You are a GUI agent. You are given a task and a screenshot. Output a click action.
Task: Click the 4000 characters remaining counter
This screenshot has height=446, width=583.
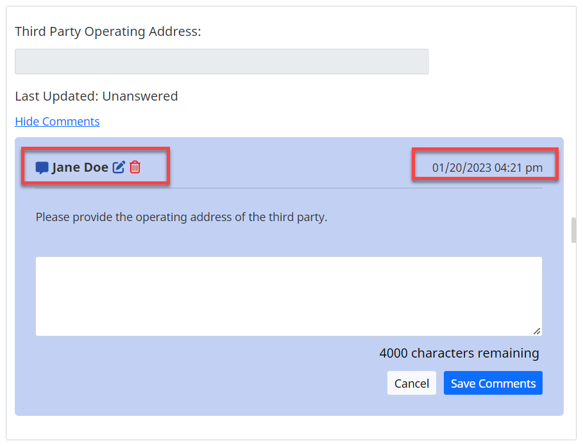point(459,353)
